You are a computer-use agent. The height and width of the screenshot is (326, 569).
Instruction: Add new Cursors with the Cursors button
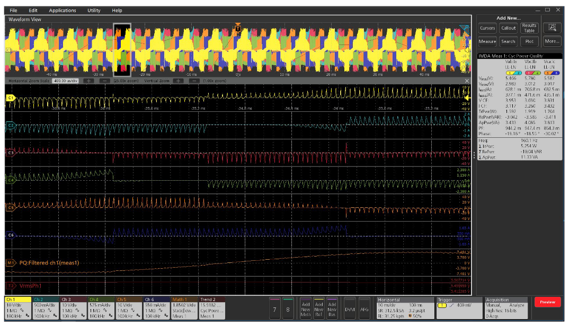click(x=487, y=28)
